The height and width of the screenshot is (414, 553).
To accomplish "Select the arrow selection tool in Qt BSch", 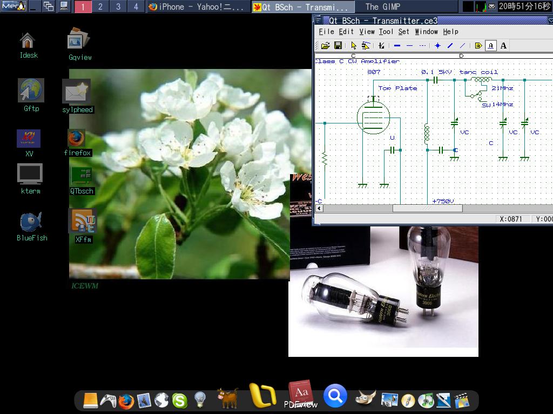I will click(x=353, y=45).
